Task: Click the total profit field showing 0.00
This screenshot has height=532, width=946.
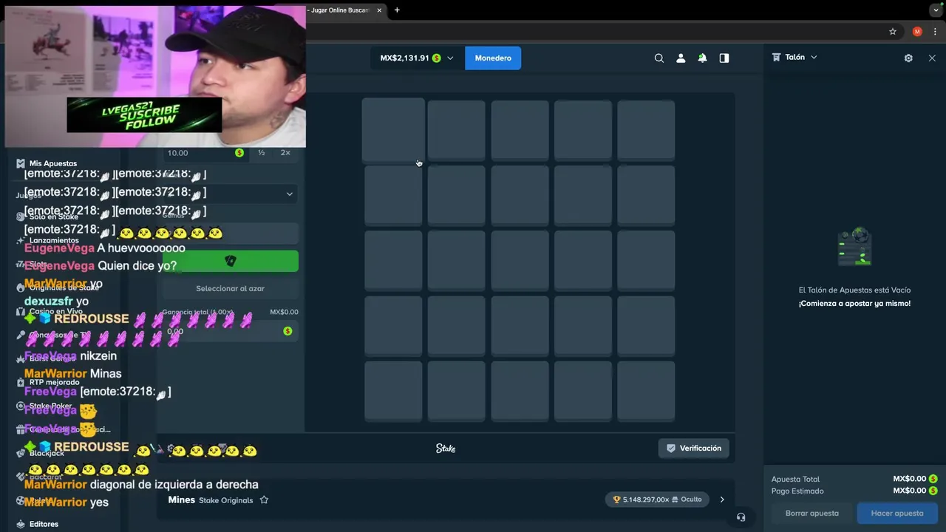Action: (x=230, y=331)
